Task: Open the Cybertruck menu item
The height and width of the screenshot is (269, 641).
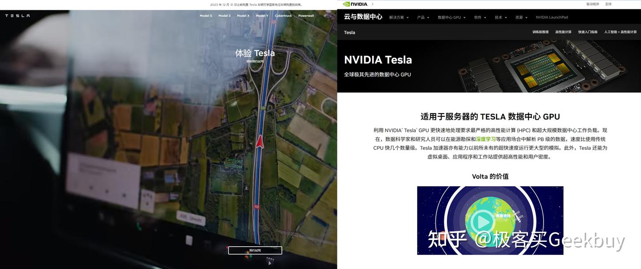Action: (283, 16)
